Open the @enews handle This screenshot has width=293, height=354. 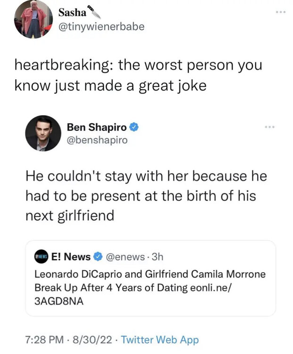[x=124, y=257]
